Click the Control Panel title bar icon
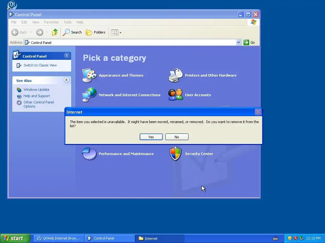 click(x=11, y=15)
